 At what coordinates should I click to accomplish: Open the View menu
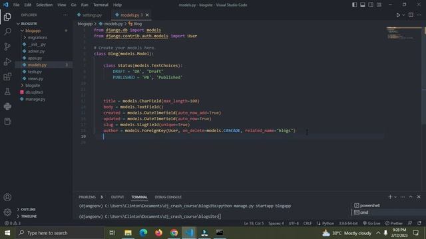pyautogui.click(x=62, y=5)
